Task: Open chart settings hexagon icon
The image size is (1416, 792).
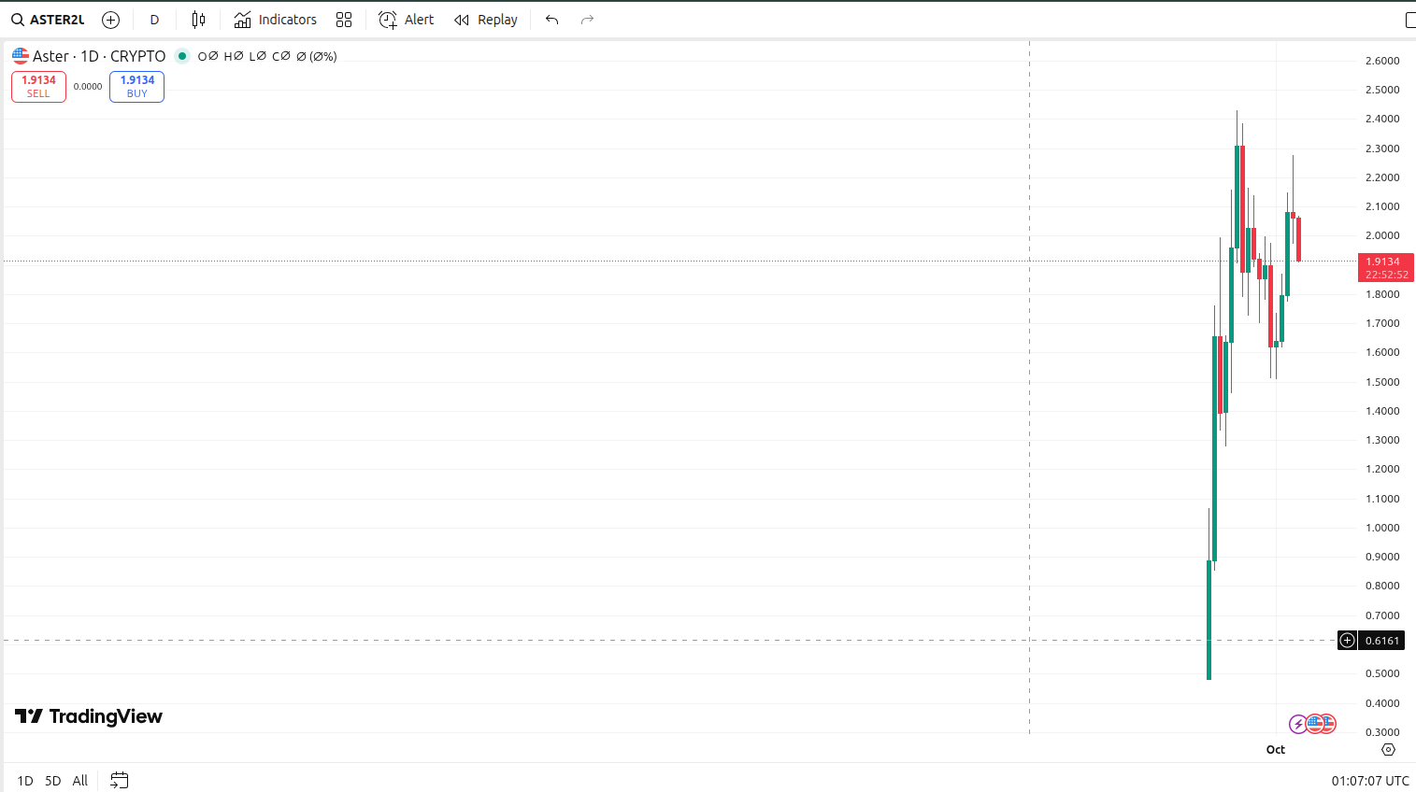Action: (x=1388, y=749)
